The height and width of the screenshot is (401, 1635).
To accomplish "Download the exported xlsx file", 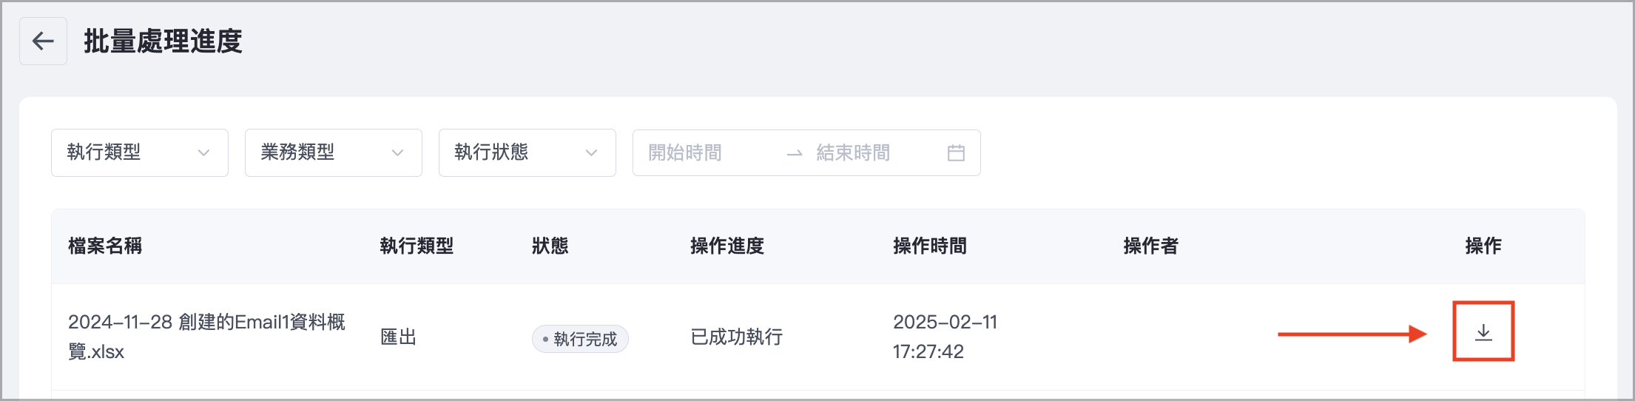I will pyautogui.click(x=1483, y=332).
